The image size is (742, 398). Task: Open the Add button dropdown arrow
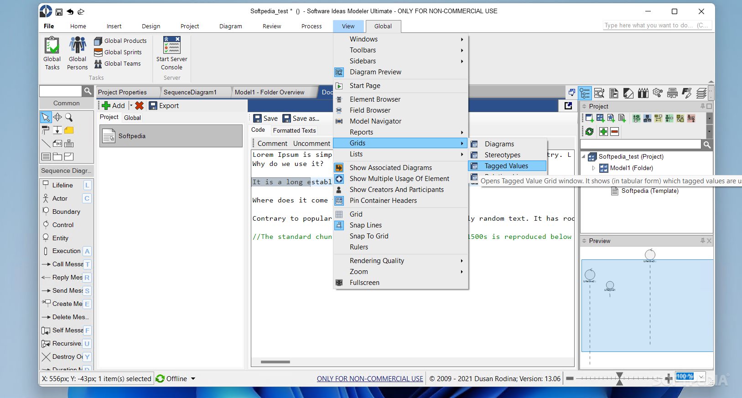(131, 106)
